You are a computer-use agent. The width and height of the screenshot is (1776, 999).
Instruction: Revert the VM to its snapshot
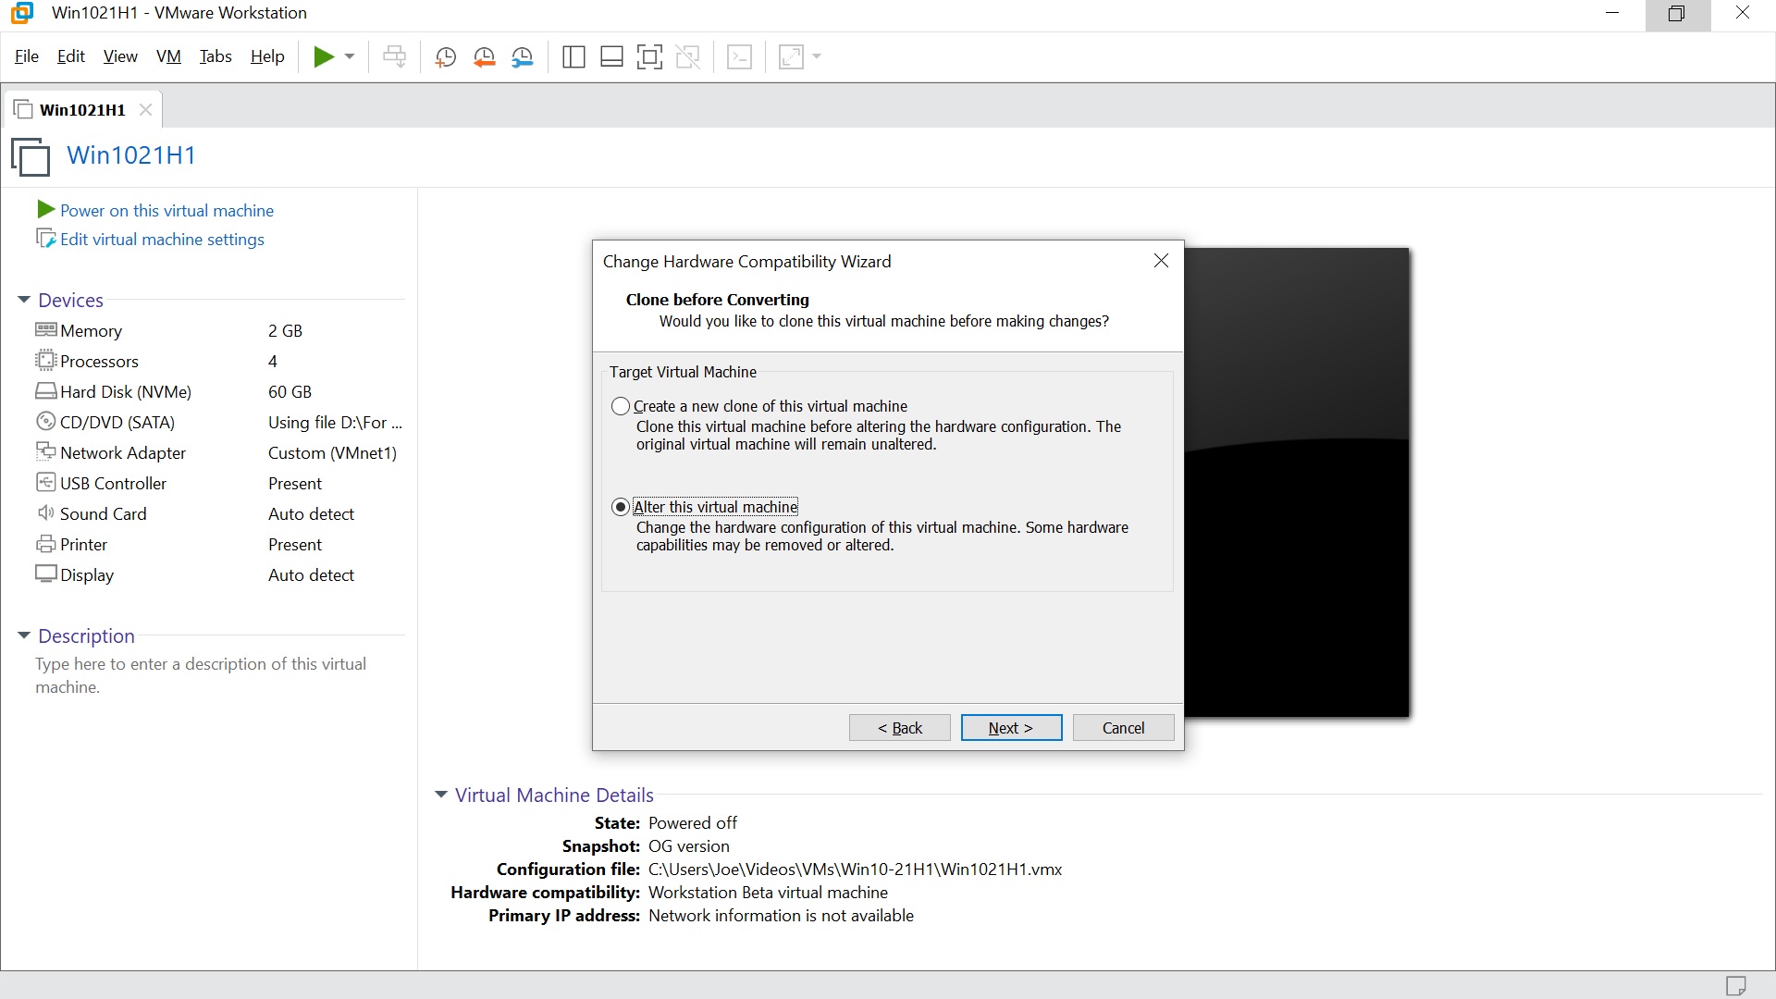[x=484, y=56]
